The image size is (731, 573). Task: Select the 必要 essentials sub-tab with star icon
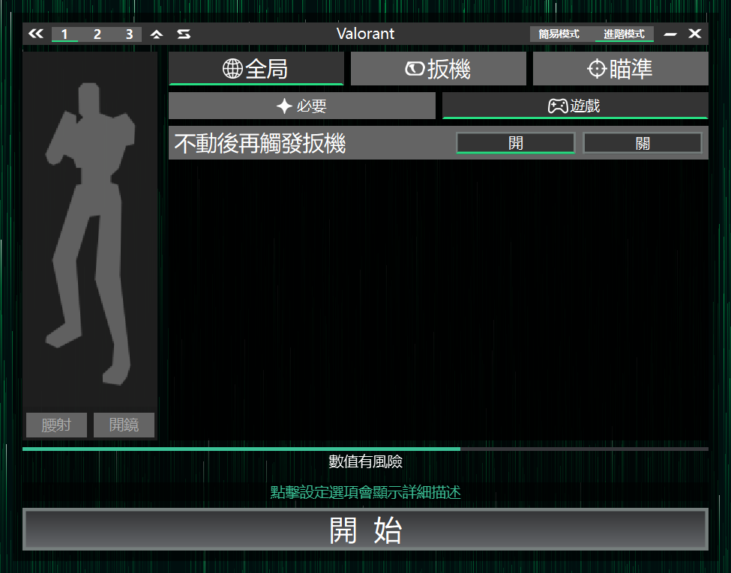pyautogui.click(x=301, y=106)
